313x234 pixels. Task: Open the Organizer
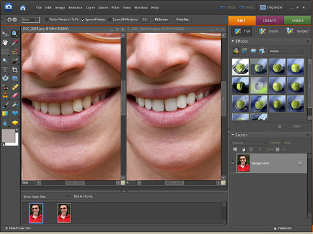[271, 8]
